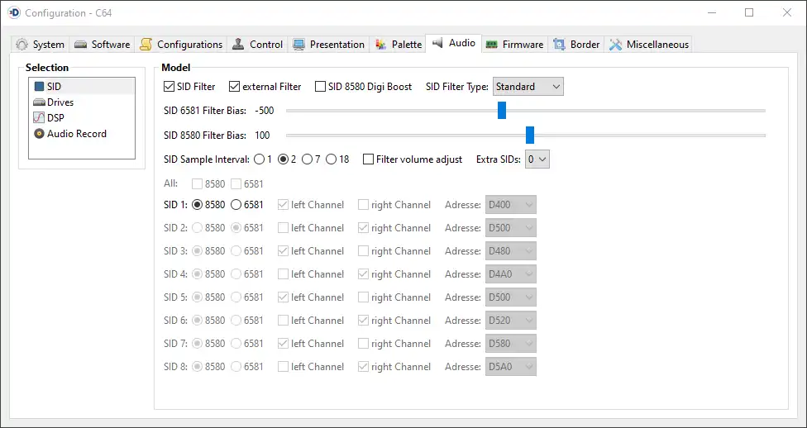
Task: Switch to the Miscellaneous tab
Action: point(648,45)
